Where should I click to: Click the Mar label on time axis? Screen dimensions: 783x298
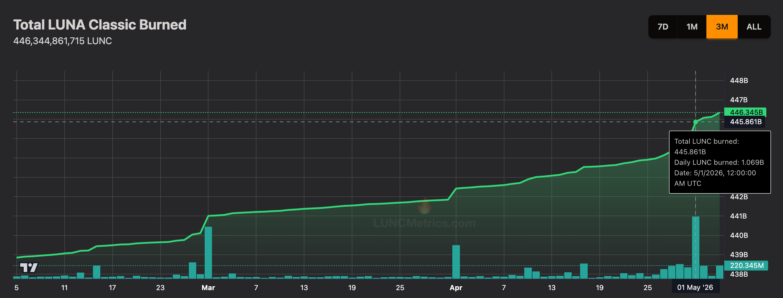208,288
